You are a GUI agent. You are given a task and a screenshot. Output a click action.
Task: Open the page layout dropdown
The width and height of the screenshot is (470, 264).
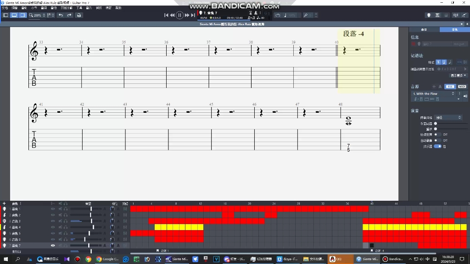[50, 15]
